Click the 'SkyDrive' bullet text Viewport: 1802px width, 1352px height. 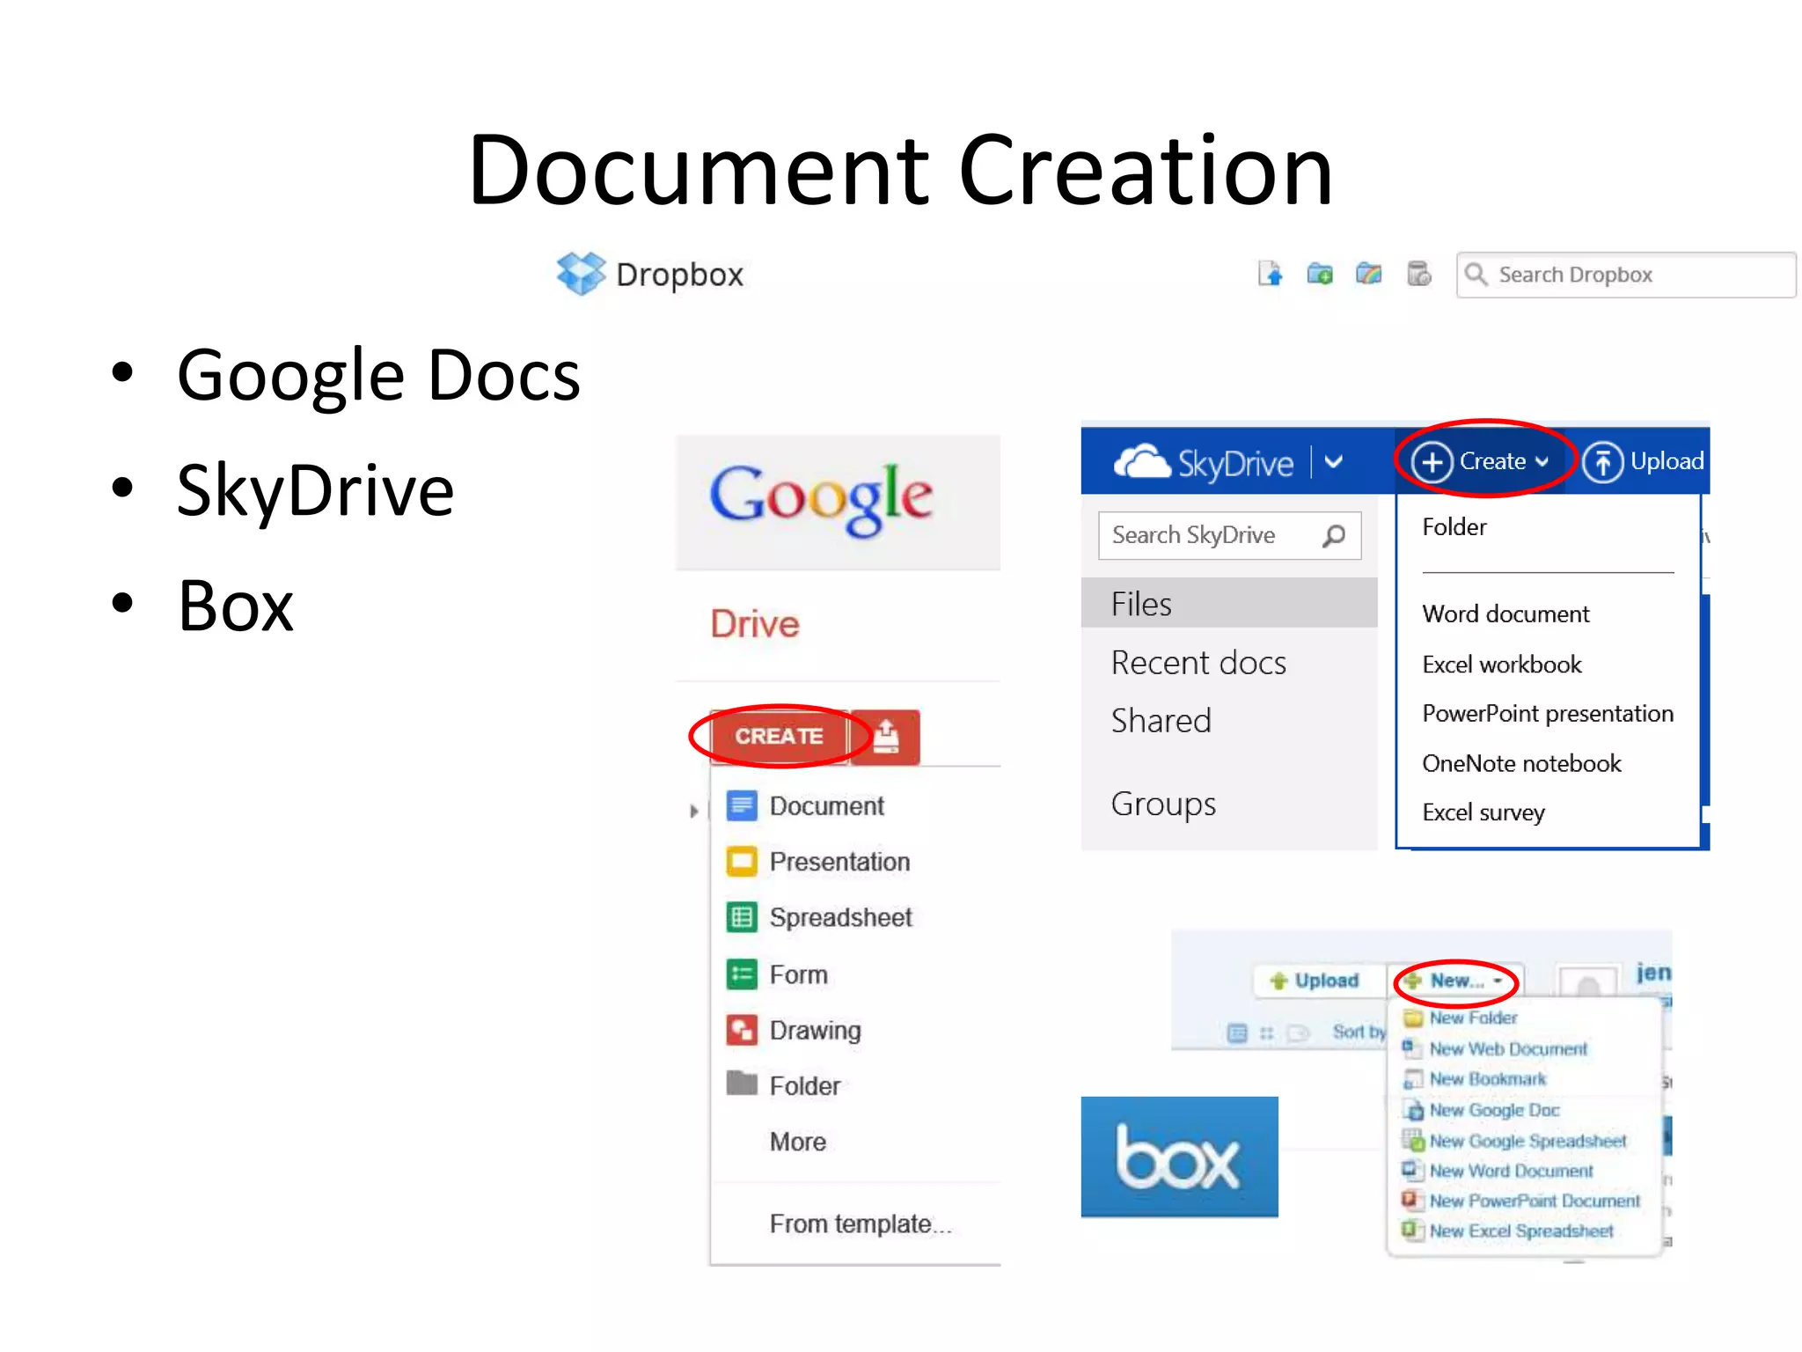coord(315,491)
